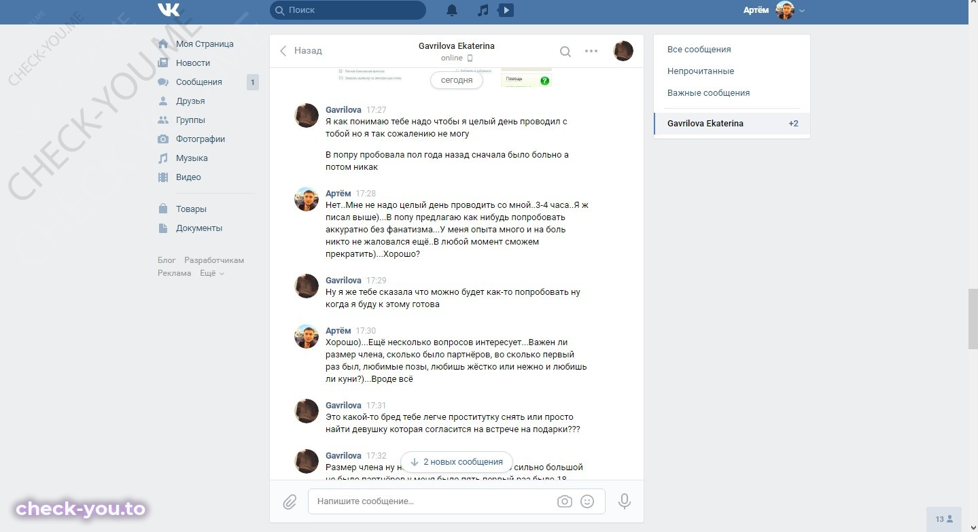
Task: Go to Моя Страница
Action: pos(205,44)
